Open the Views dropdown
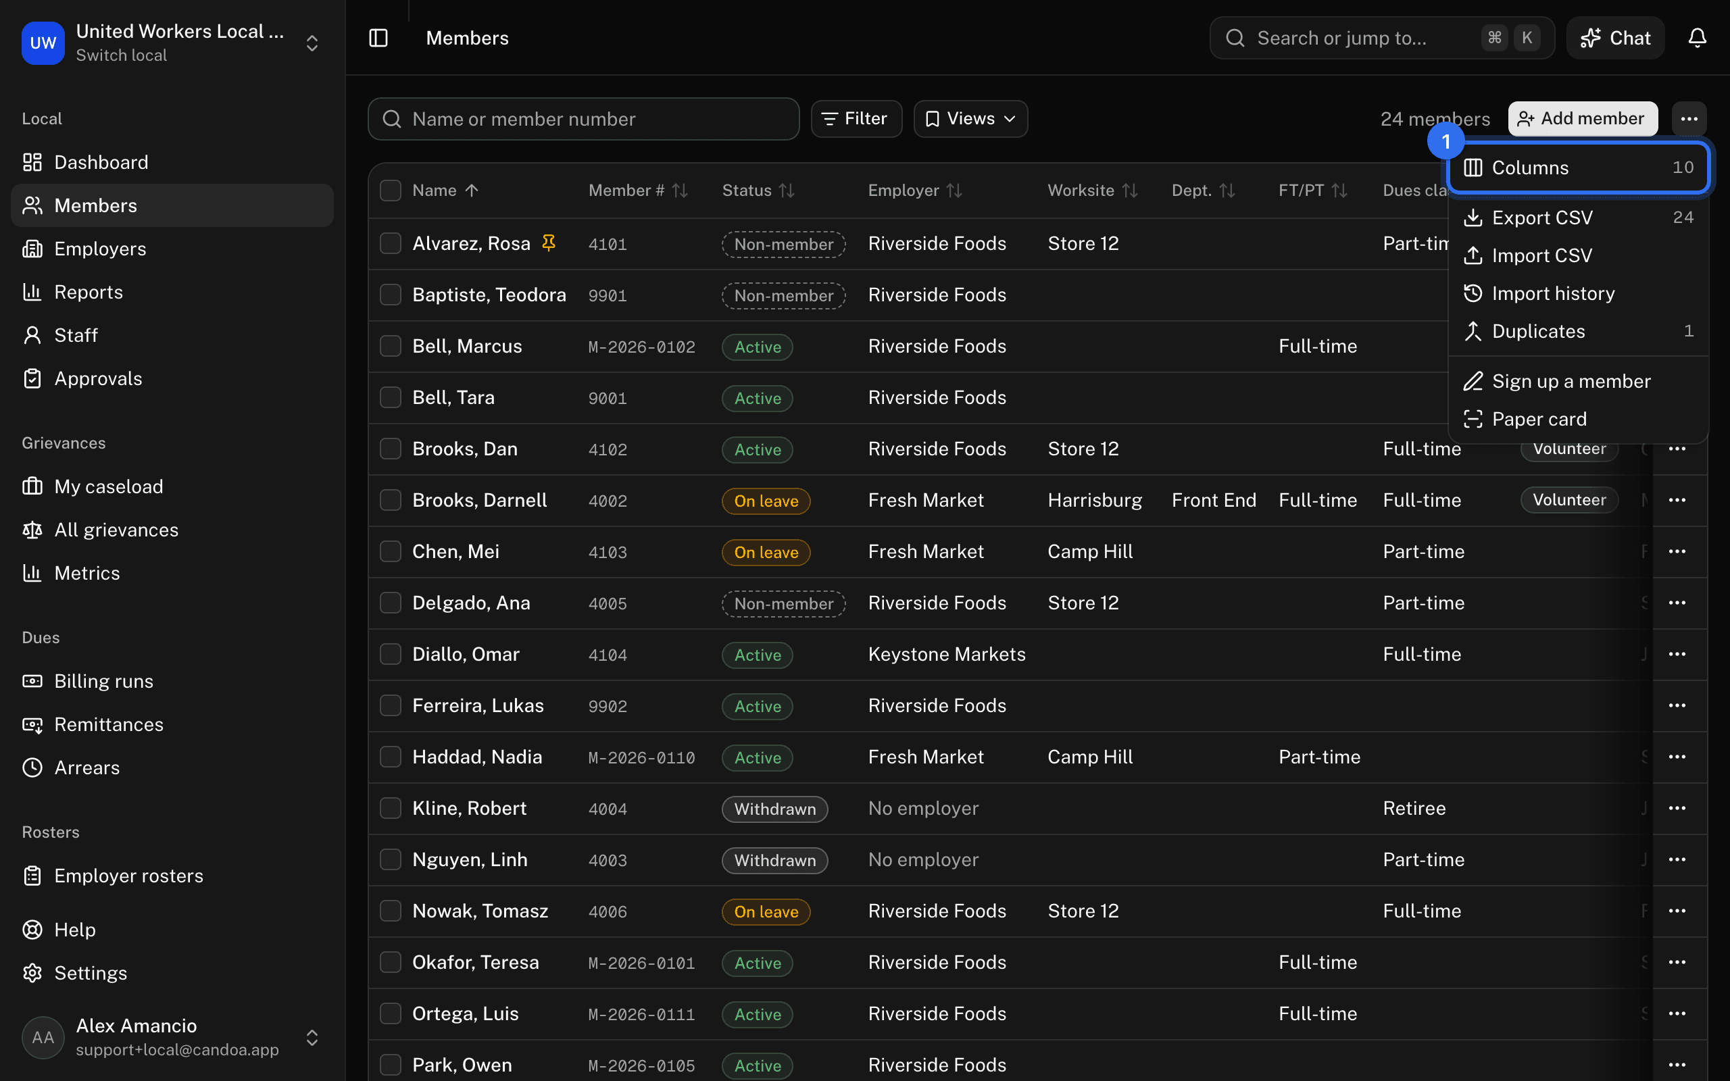The height and width of the screenshot is (1081, 1730). pos(971,119)
